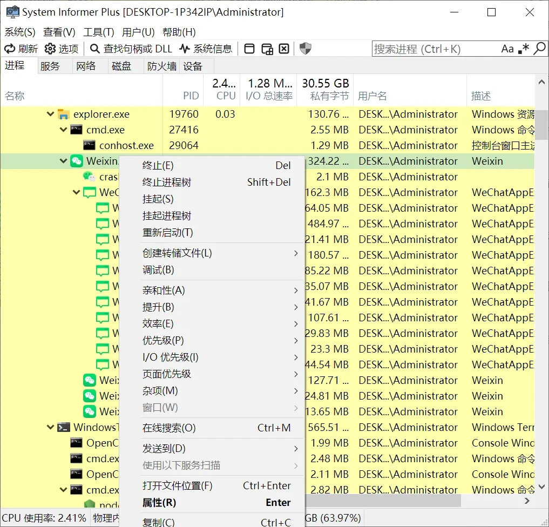Click the window-with-thread toolbar icon
This screenshot has height=527, width=549.
267,49
